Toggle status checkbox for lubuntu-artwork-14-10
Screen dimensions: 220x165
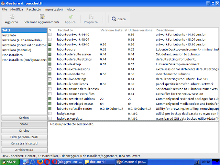coord(50,34)
